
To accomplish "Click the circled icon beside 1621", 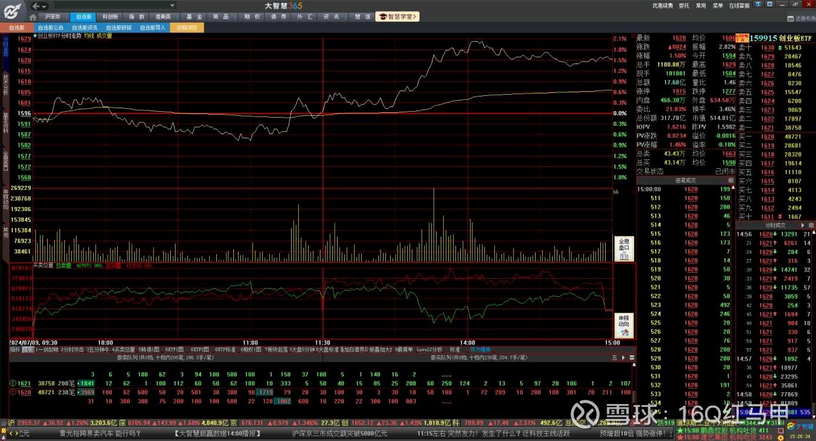I will click(12, 383).
